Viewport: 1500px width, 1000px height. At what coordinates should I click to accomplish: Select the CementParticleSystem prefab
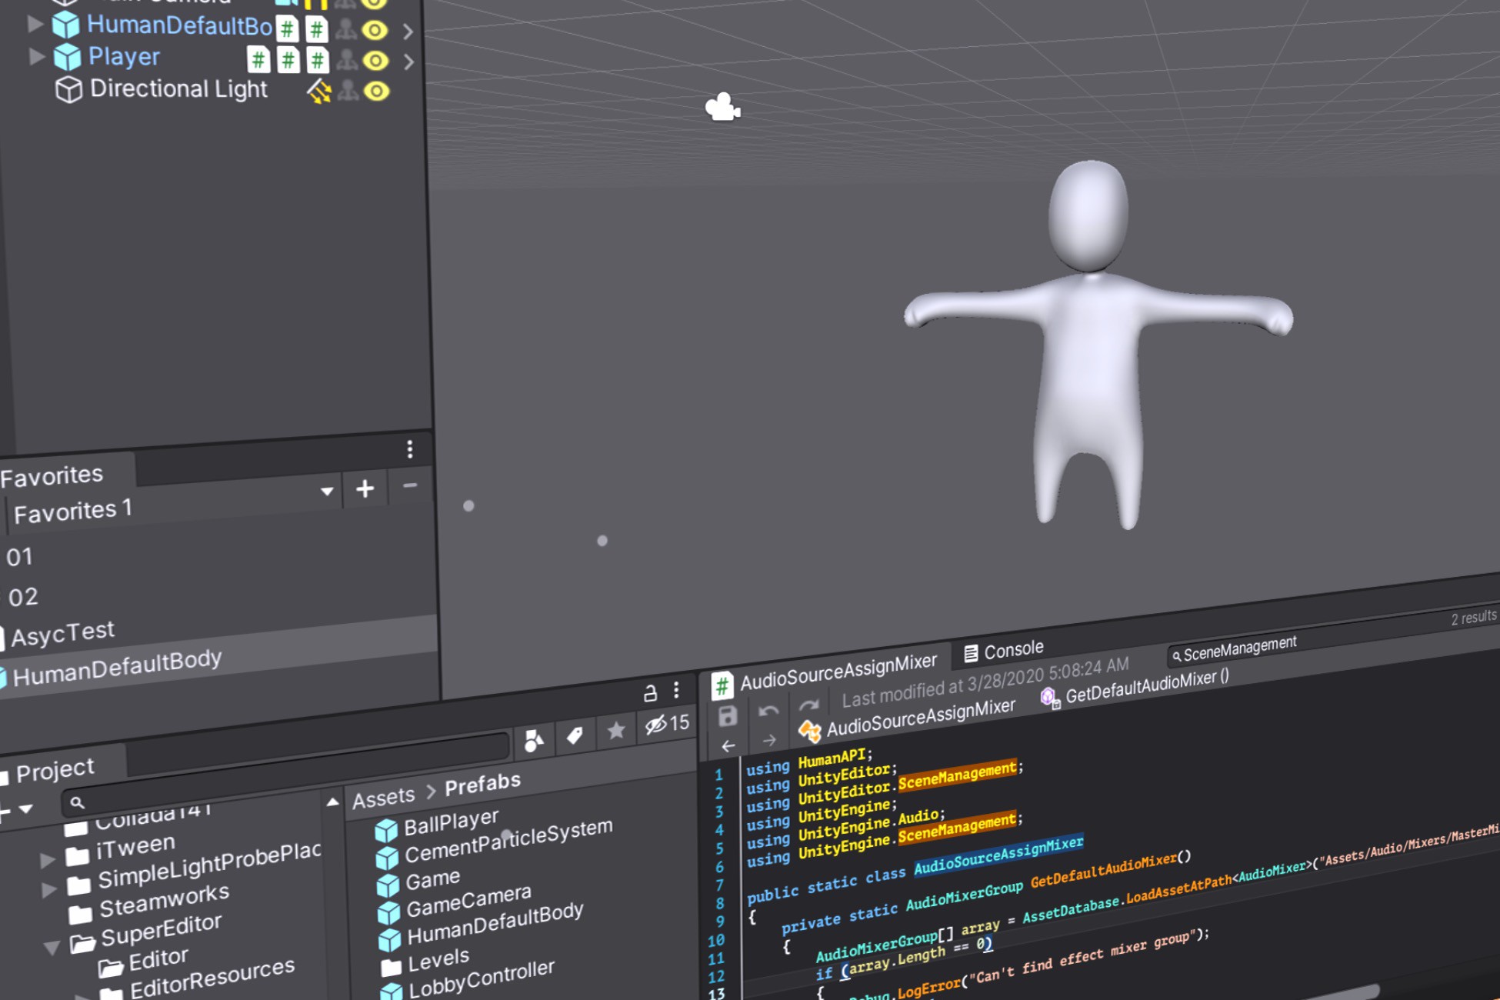[508, 840]
